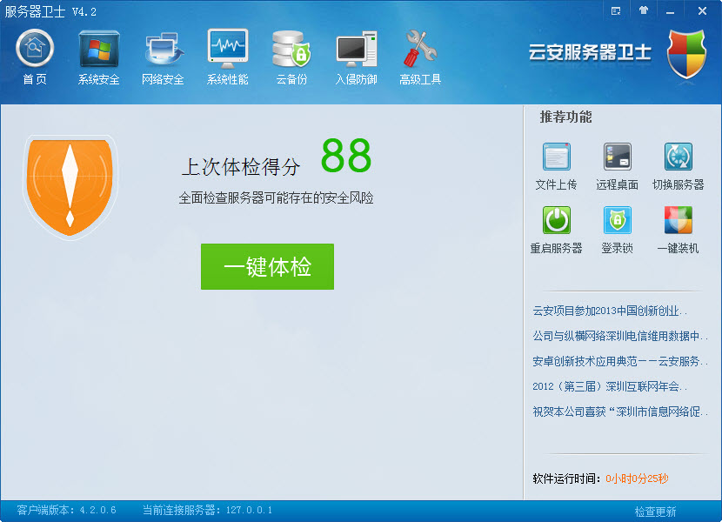Start a scan with the 一键体检 button
This screenshot has width=722, height=522.
pos(267,267)
